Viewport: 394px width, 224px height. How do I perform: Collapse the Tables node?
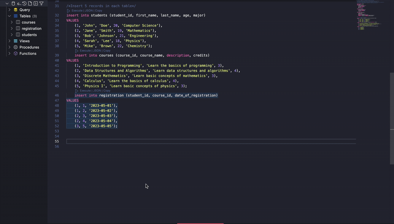(x=9, y=16)
